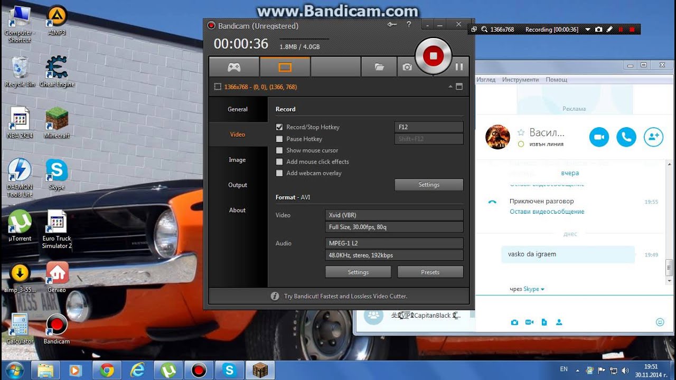The width and height of the screenshot is (676, 380).
Task: Click the pencil draw icon on recording bar
Action: (x=609, y=30)
